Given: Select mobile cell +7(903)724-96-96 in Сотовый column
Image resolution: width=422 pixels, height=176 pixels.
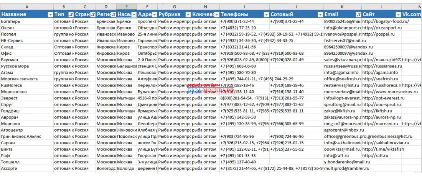Looking at the screenshot, I should click(x=296, y=137).
